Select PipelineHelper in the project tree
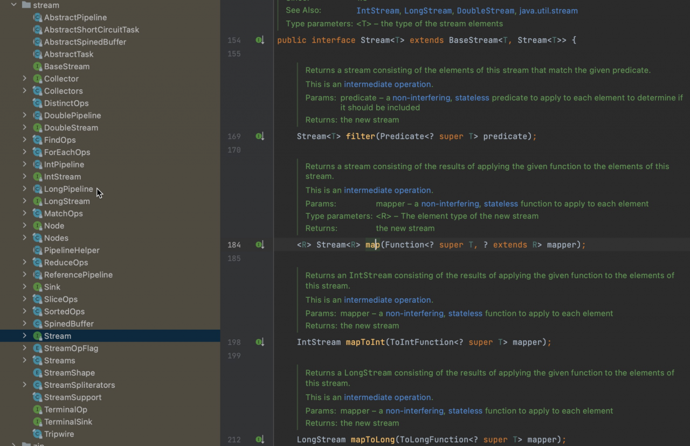Image resolution: width=690 pixels, height=446 pixels. point(72,250)
